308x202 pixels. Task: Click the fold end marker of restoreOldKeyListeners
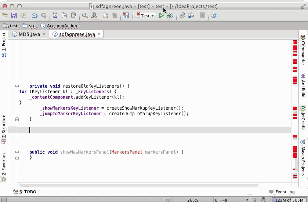click(17, 119)
